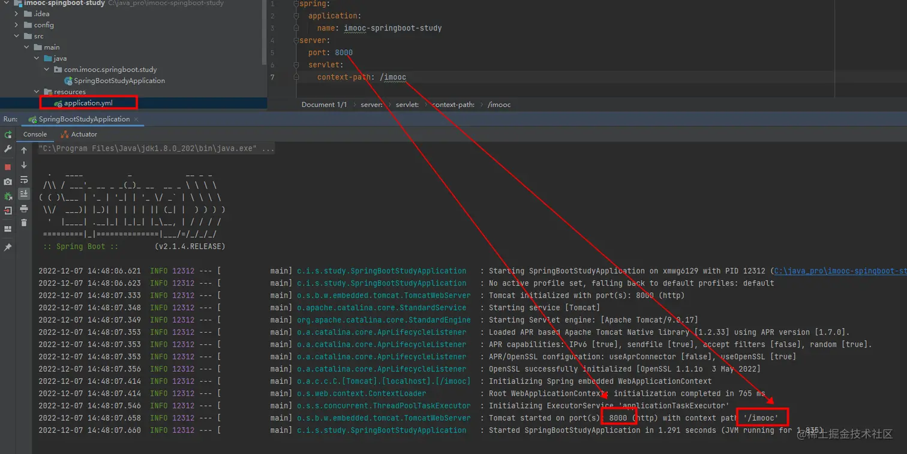Image resolution: width=907 pixels, height=454 pixels.
Task: Fold the application: block in editor gutter
Action: [296, 16]
